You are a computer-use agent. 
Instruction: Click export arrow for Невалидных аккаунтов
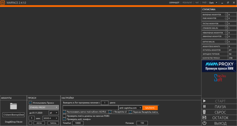[x=225, y=32]
